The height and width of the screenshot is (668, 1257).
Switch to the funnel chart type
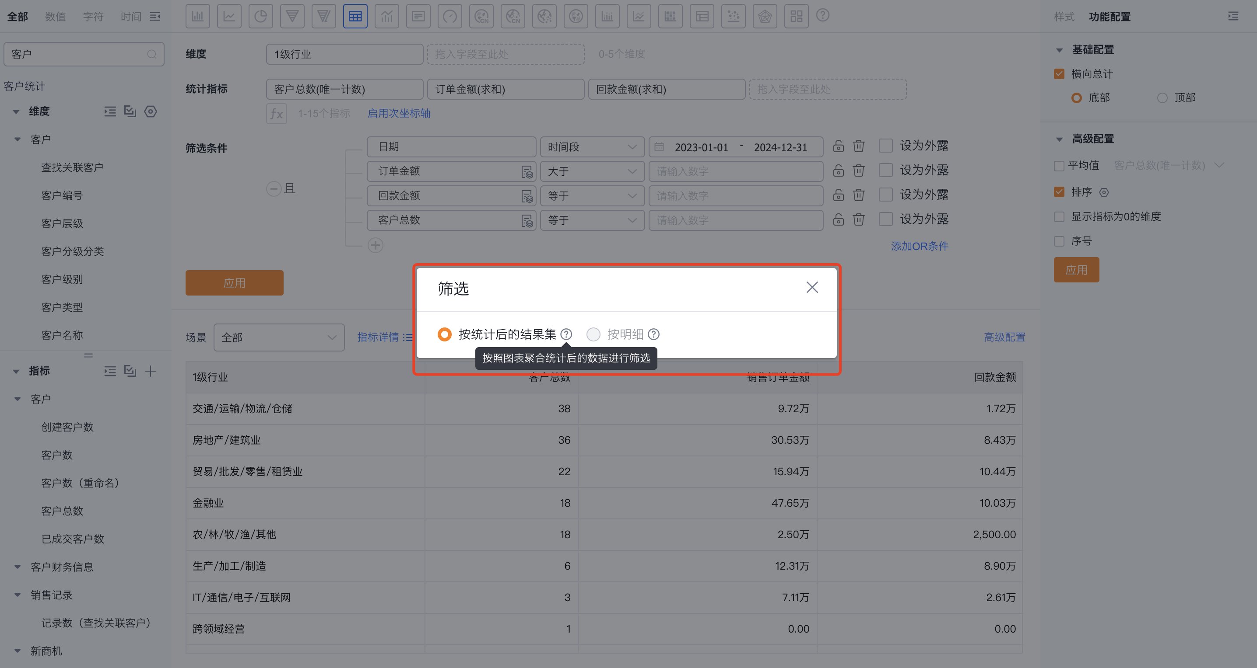point(292,16)
